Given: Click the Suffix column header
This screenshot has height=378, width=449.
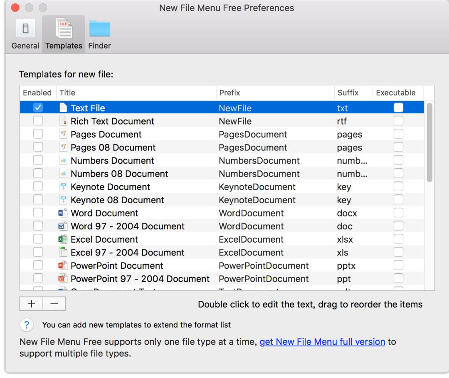Looking at the screenshot, I should (x=354, y=93).
